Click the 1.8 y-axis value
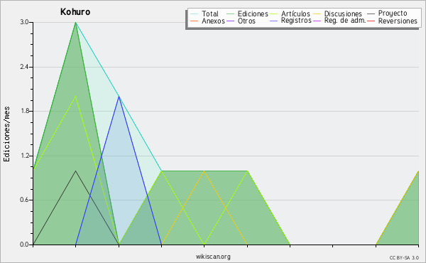The width and height of the screenshot is (426, 263). (x=24, y=111)
